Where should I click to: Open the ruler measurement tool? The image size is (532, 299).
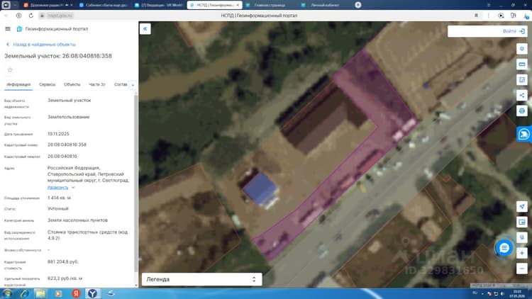(x=522, y=64)
